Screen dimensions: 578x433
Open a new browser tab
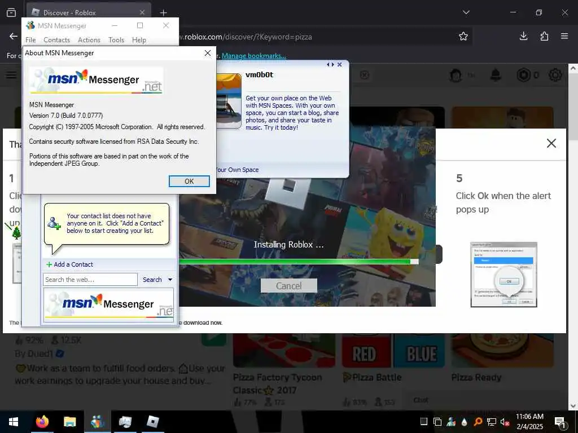163,12
